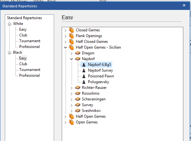This screenshot has height=141, width=191.
Task: Click the pawn icon beside Polugaevsky
Action: [84, 82]
